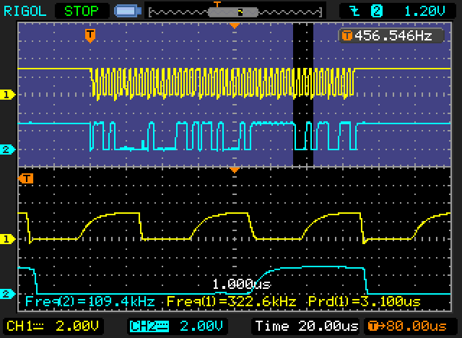Click the channel 1 ground marker in upper window
The image size is (462, 338).
point(7,95)
